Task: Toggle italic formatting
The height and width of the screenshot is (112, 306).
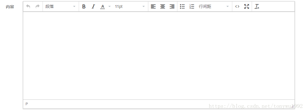Action: point(93,6)
